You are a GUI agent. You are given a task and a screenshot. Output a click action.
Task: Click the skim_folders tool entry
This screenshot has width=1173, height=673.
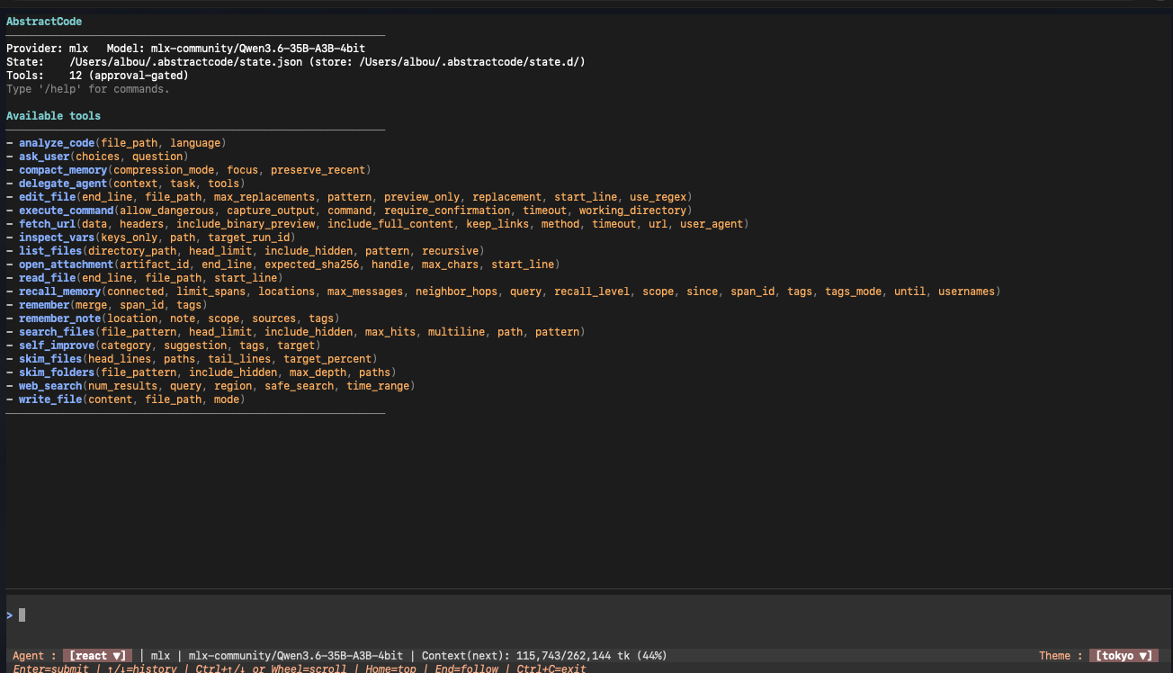point(201,372)
